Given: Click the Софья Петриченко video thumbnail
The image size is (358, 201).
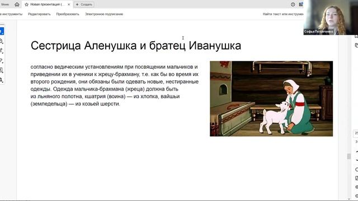Looking at the screenshot, I should click(x=331, y=17).
